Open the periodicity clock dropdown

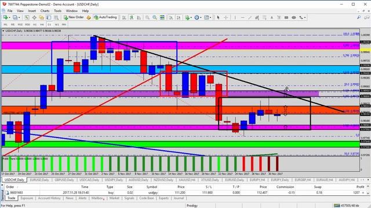tap(198, 17)
